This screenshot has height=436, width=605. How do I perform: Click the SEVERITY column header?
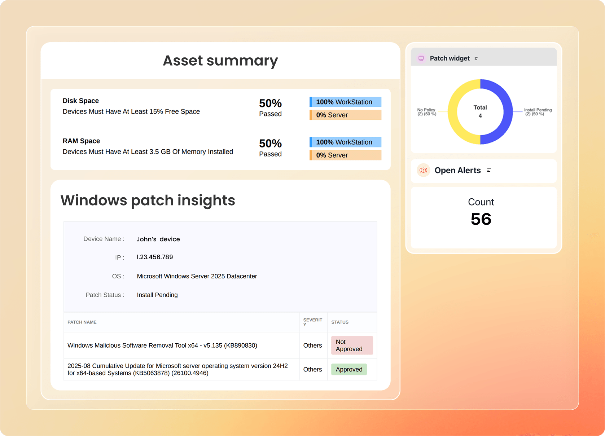tap(313, 322)
